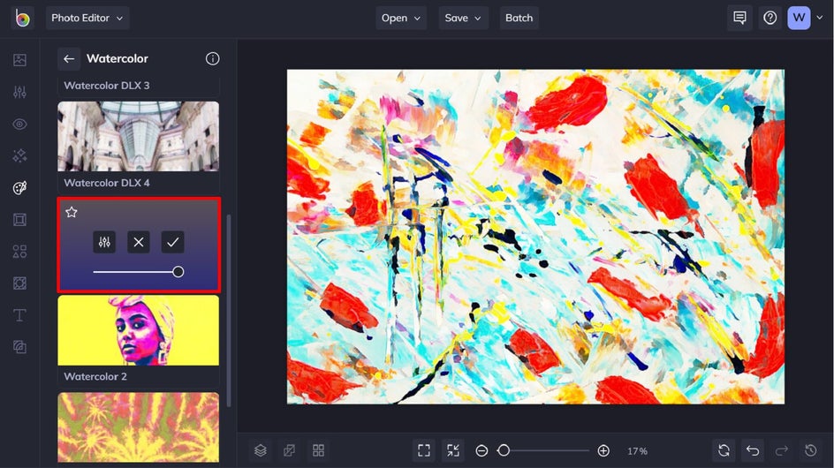The height and width of the screenshot is (468, 834).
Task: Zoom out with the minus icon
Action: point(481,451)
